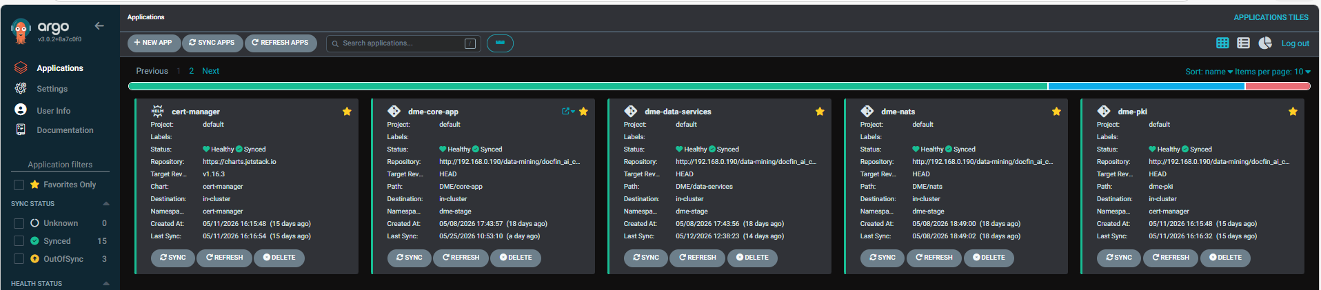Click the SYNC APPS button
The image size is (1321, 290).
[x=212, y=43]
